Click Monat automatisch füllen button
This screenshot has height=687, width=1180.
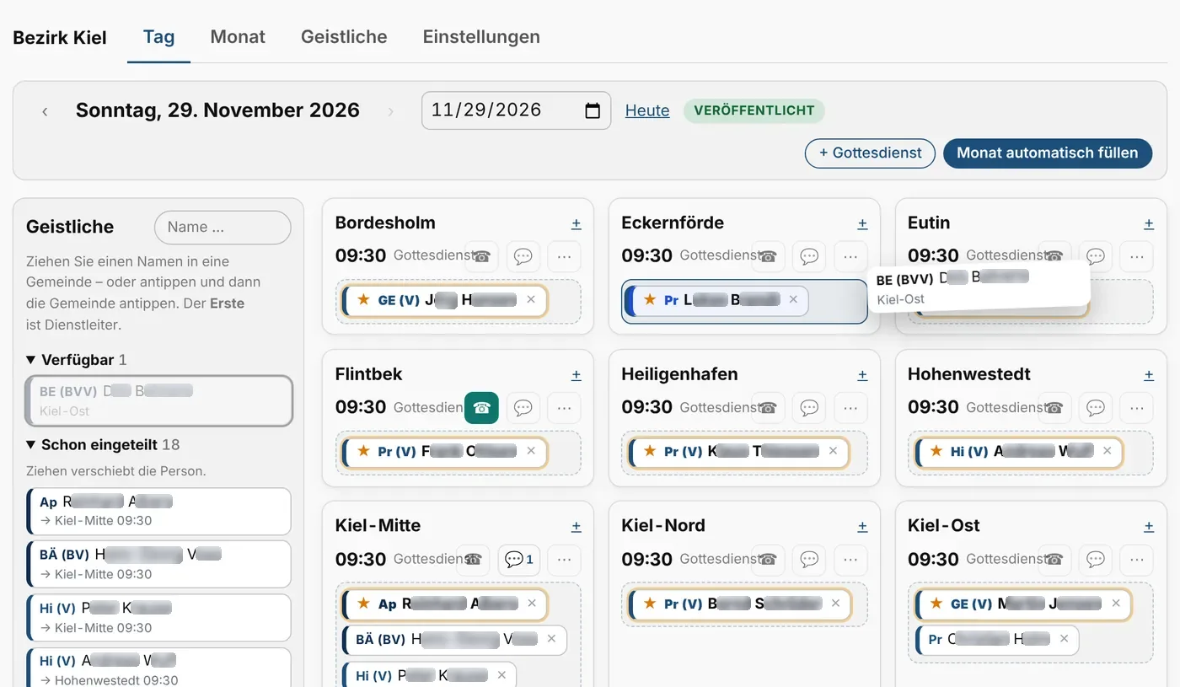pos(1048,153)
